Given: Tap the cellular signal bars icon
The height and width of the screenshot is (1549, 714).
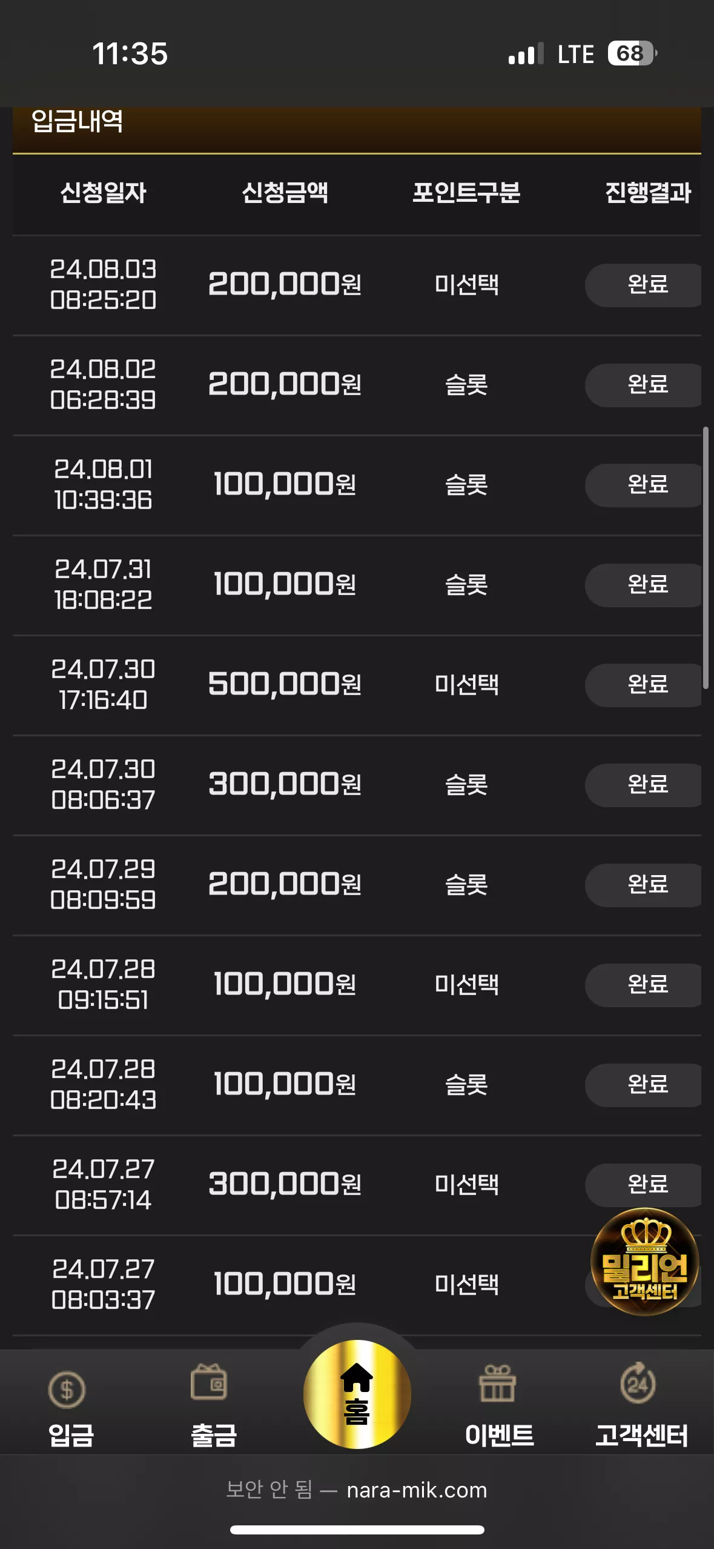Looking at the screenshot, I should [x=526, y=53].
